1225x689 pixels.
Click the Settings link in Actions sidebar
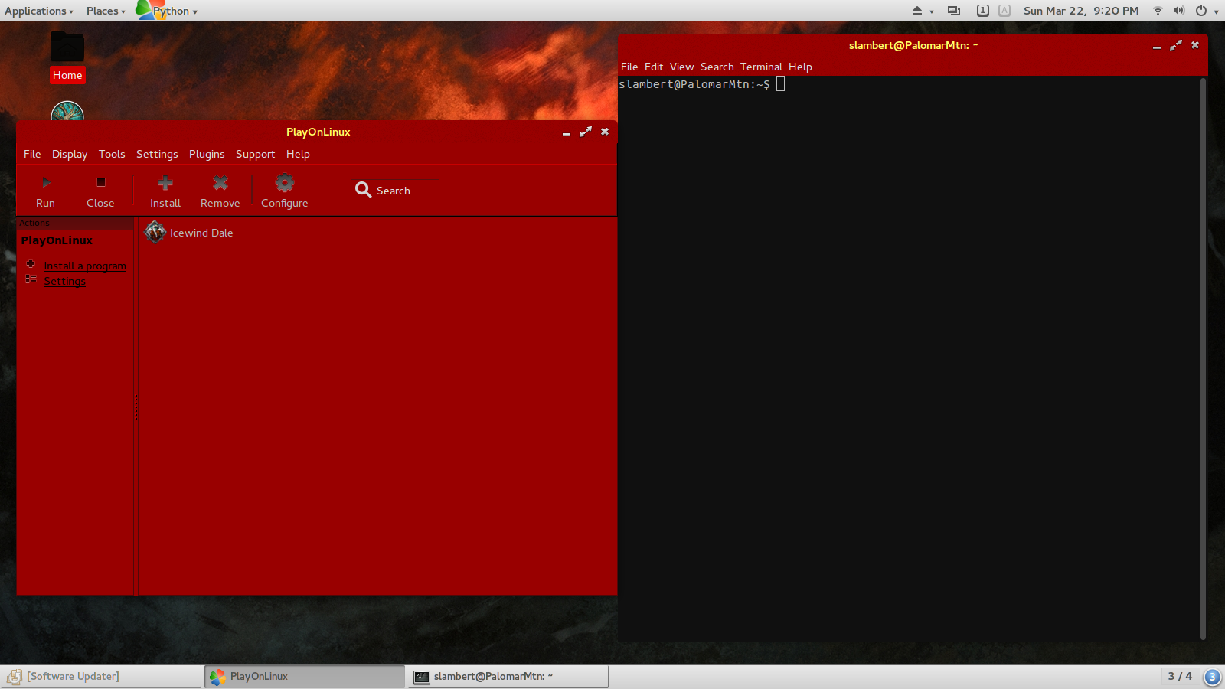pos(65,281)
